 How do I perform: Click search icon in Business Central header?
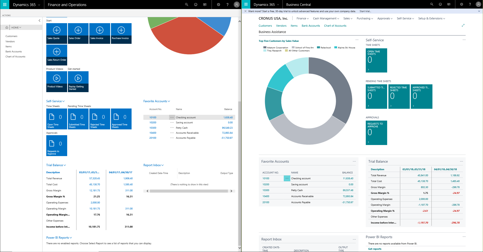[x=432, y=4]
